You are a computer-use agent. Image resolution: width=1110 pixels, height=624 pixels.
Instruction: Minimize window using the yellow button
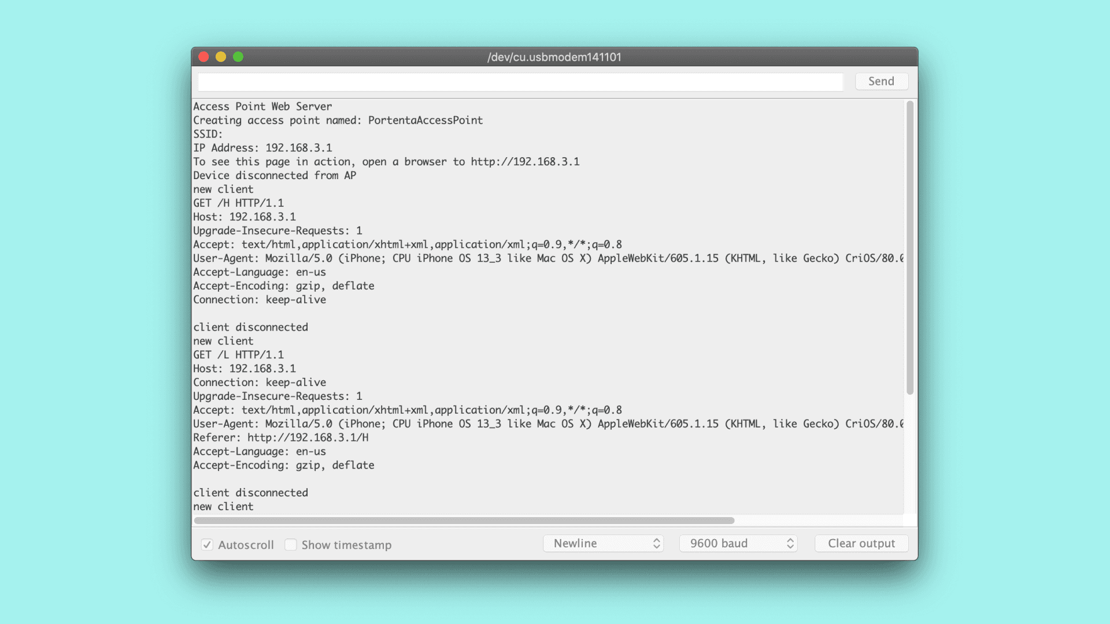coord(221,57)
